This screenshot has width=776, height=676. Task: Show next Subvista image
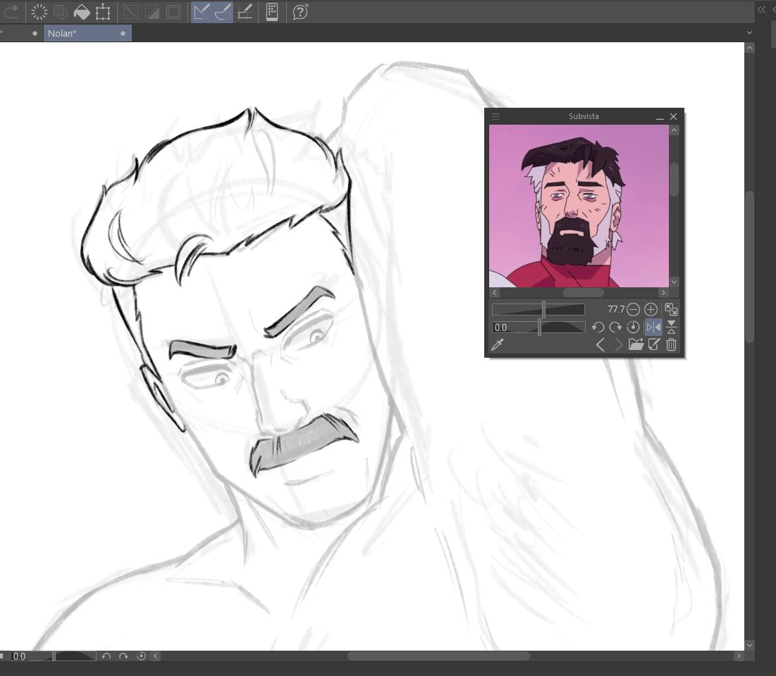pos(617,344)
